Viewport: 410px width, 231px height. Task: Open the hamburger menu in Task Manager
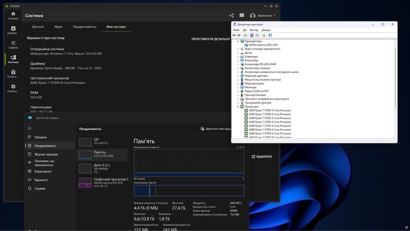[x=30, y=128]
